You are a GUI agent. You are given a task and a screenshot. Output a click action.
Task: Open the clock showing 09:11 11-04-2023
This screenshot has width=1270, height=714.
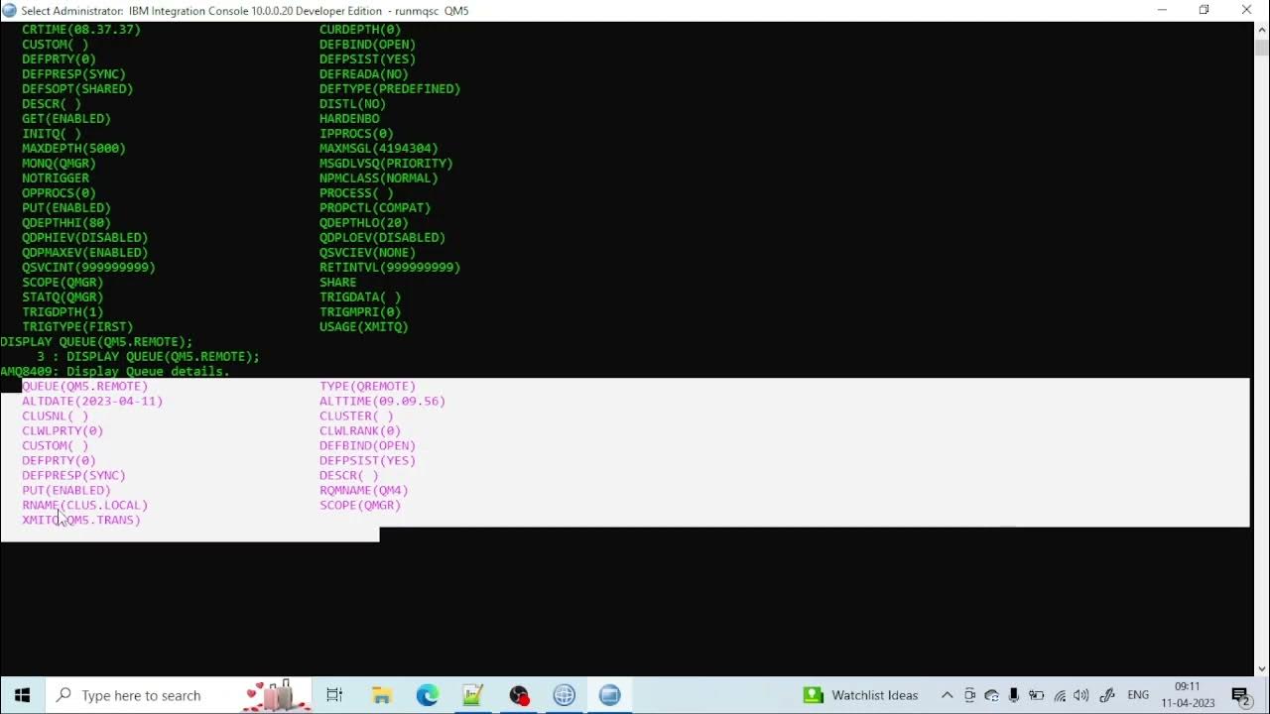click(1188, 695)
